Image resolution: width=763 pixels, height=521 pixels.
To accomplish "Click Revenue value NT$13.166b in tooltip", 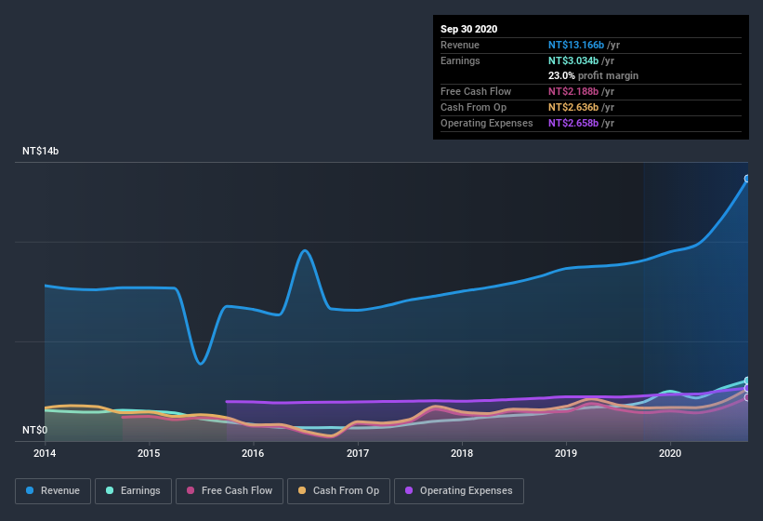I will [576, 45].
